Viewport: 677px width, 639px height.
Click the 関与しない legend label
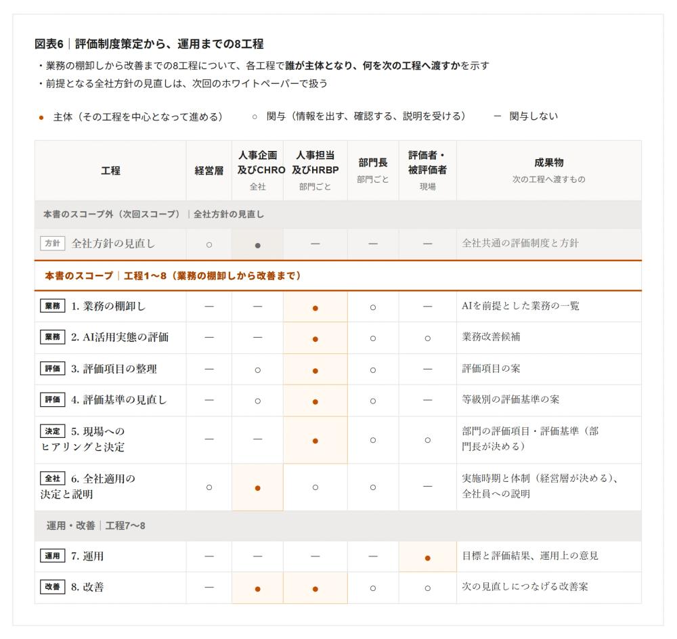tap(533, 116)
